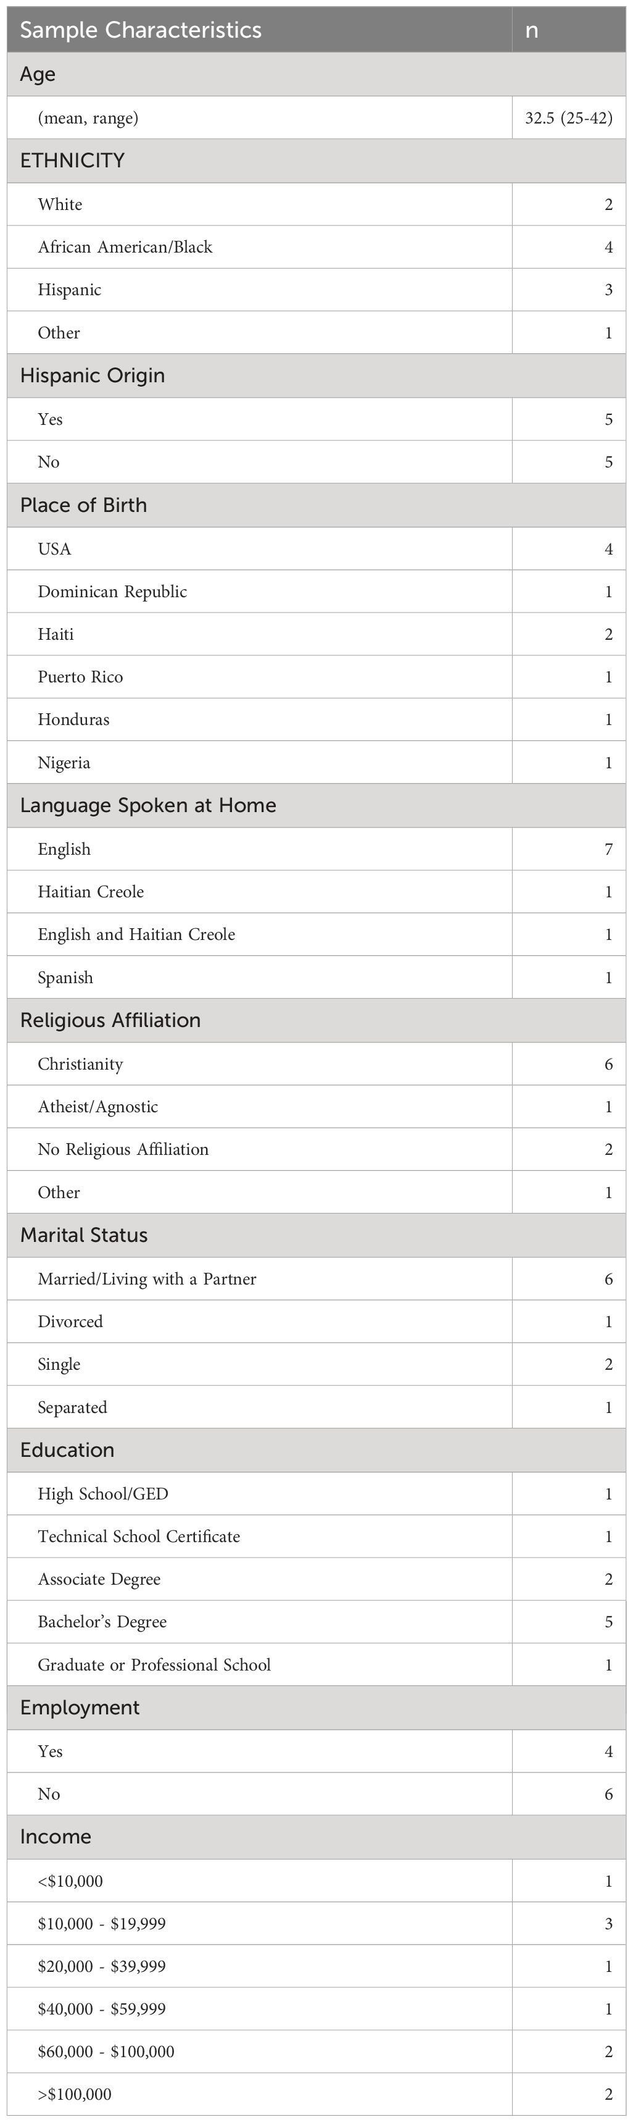The image size is (633, 2122).
Task: Click the >$100,000 income row label
Action: pos(75,2094)
